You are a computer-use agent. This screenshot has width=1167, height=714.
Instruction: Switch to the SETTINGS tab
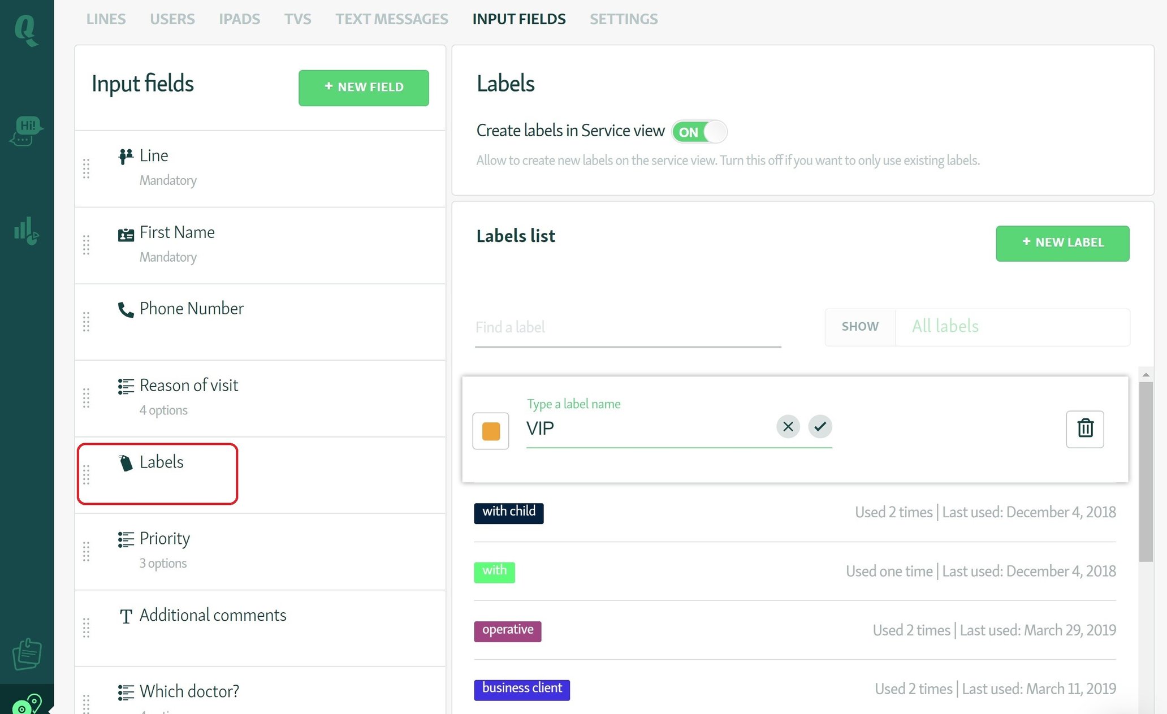(x=624, y=19)
